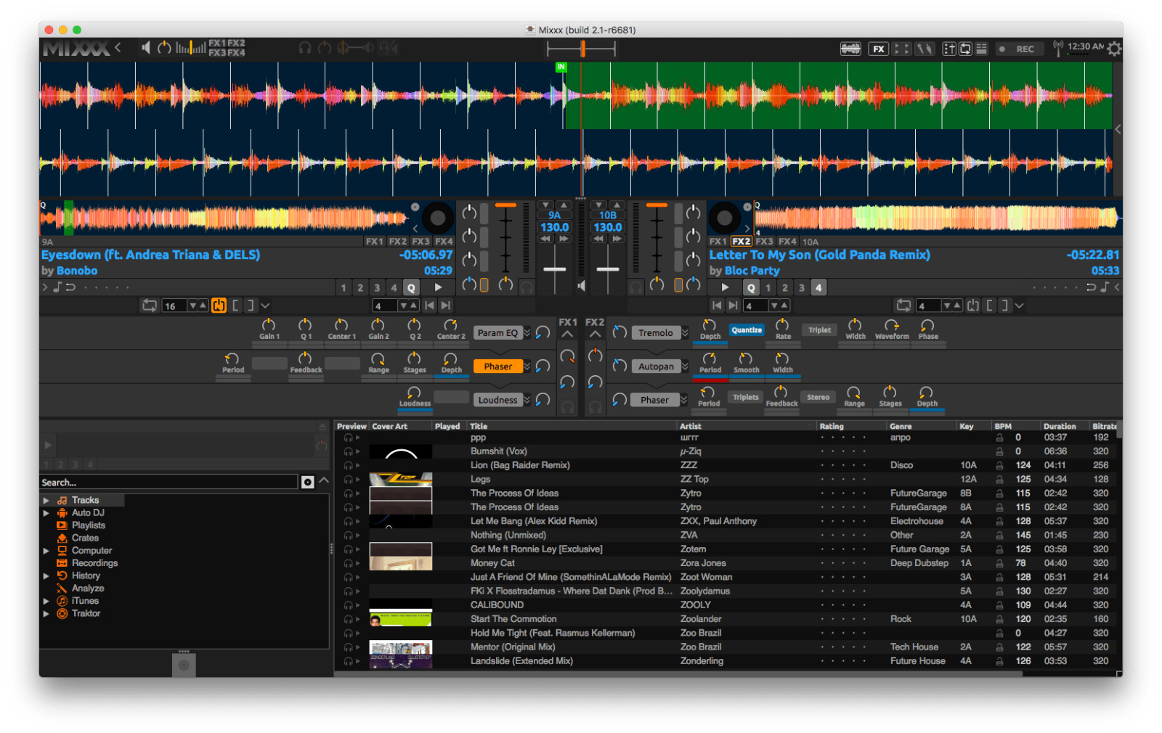This screenshot has width=1162, height=733.
Task: Toggle the FX icon in the top toolbar
Action: tap(879, 48)
